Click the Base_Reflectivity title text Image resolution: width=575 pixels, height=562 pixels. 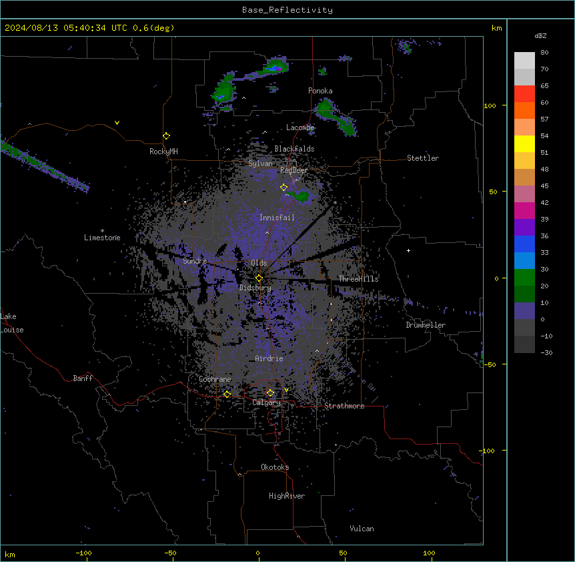tap(287, 10)
